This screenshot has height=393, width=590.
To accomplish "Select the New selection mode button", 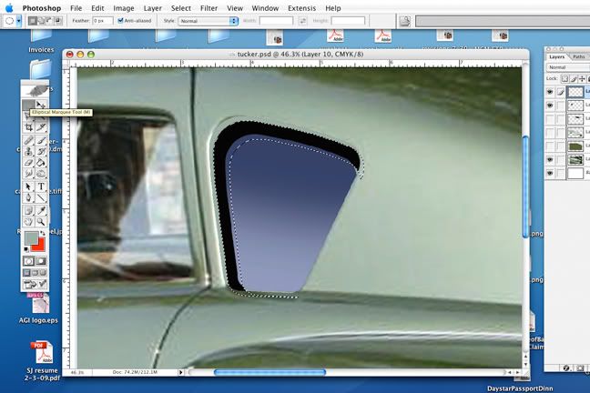I will tap(33, 21).
